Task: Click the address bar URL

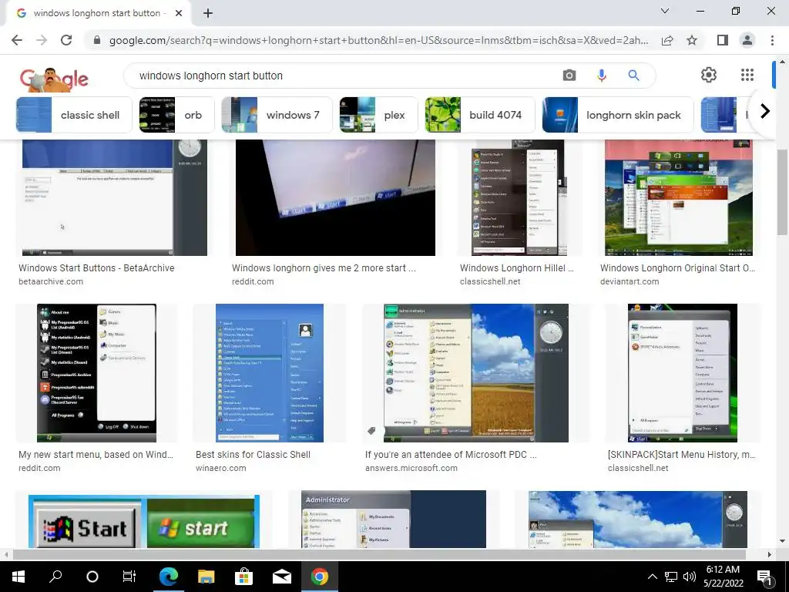Action: (378, 40)
